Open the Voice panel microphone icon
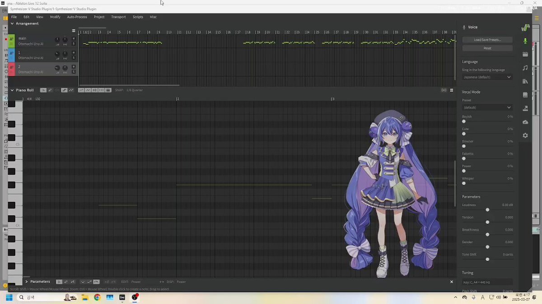Screen dimensions: 542x304 pos(525,41)
